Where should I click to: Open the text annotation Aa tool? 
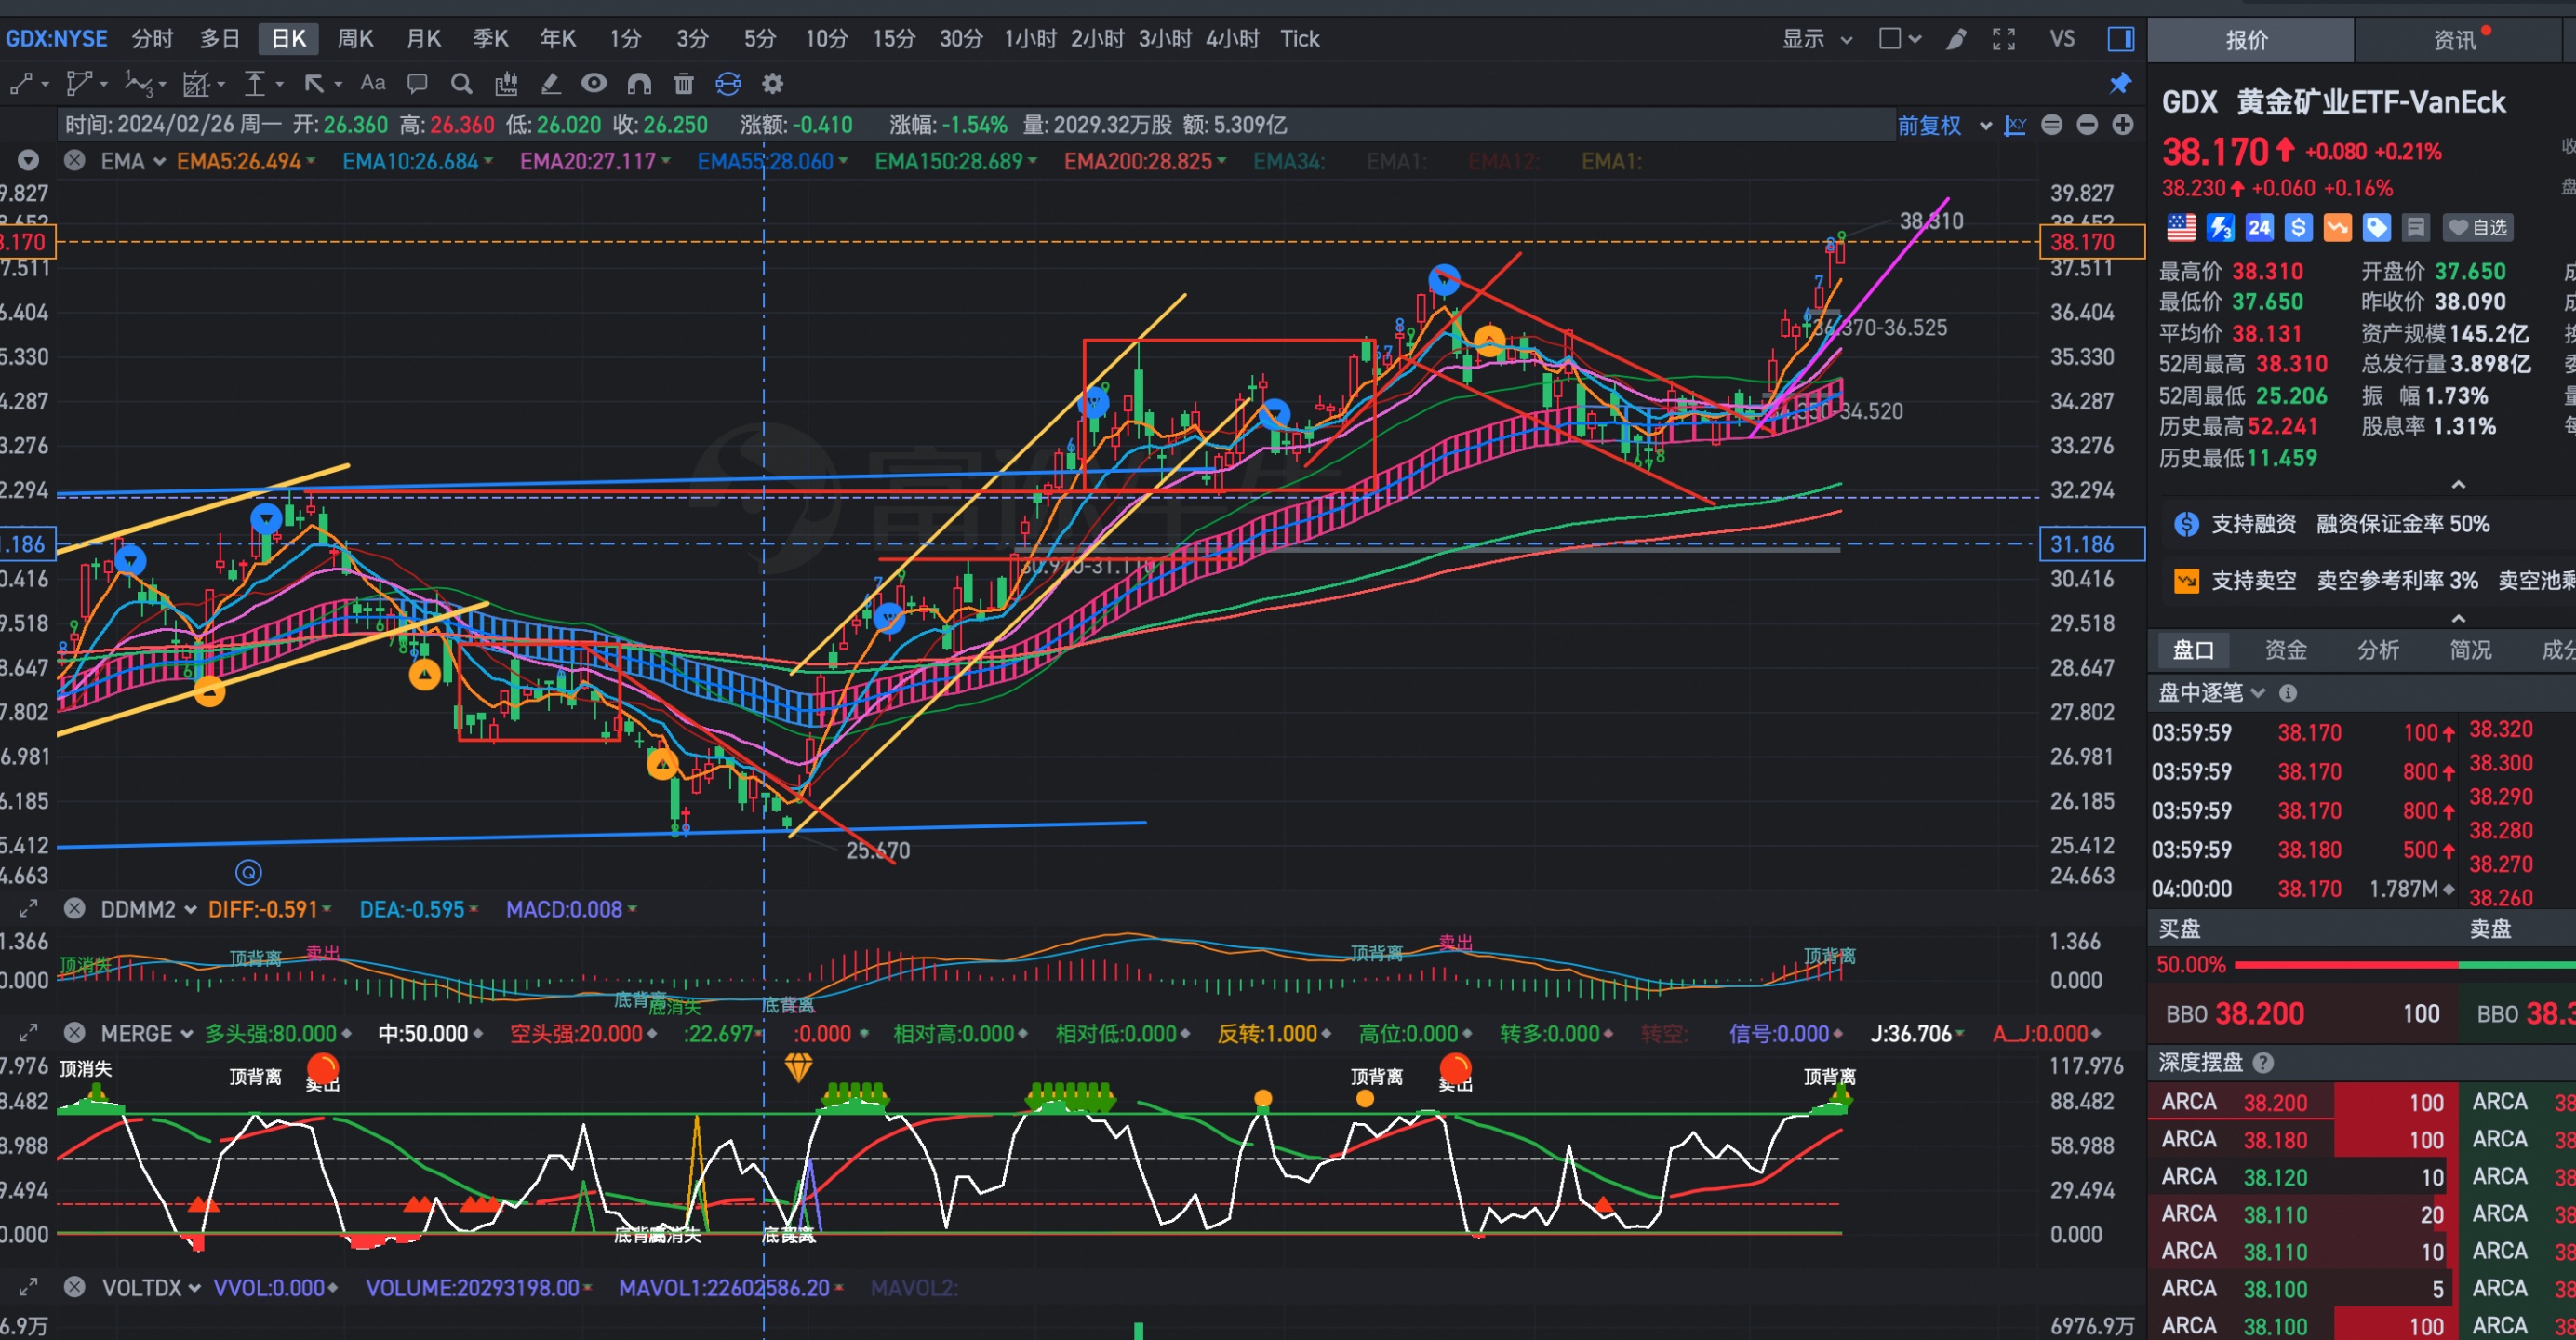coord(373,84)
